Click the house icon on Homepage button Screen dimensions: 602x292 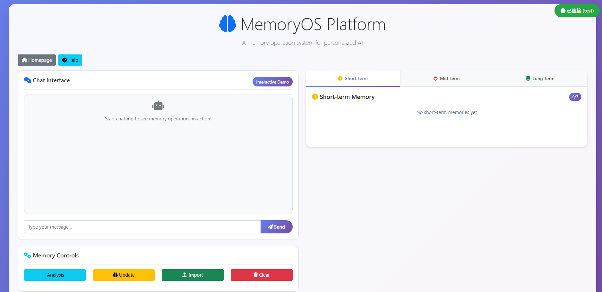click(24, 60)
